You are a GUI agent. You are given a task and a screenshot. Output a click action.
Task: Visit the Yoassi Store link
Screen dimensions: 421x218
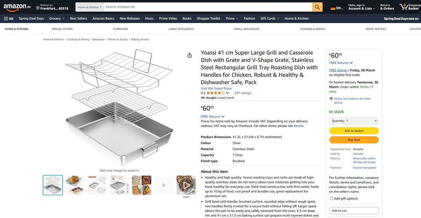216,88
